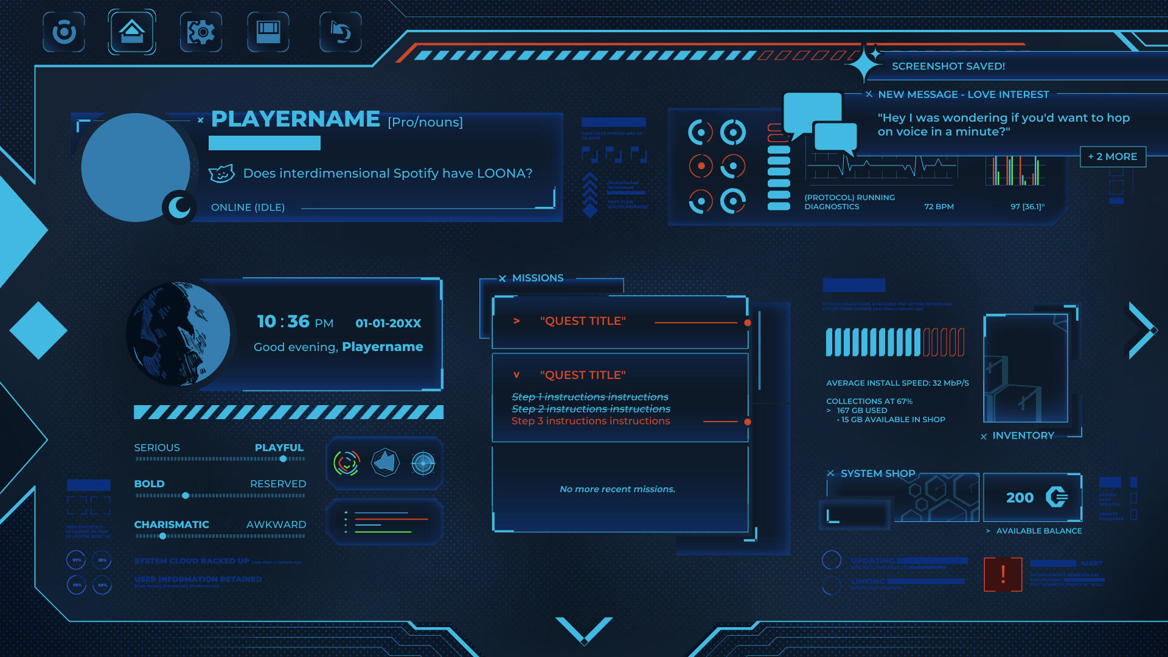Click the refresh arrows toolbar icon
The width and height of the screenshot is (1168, 657).
[x=341, y=32]
